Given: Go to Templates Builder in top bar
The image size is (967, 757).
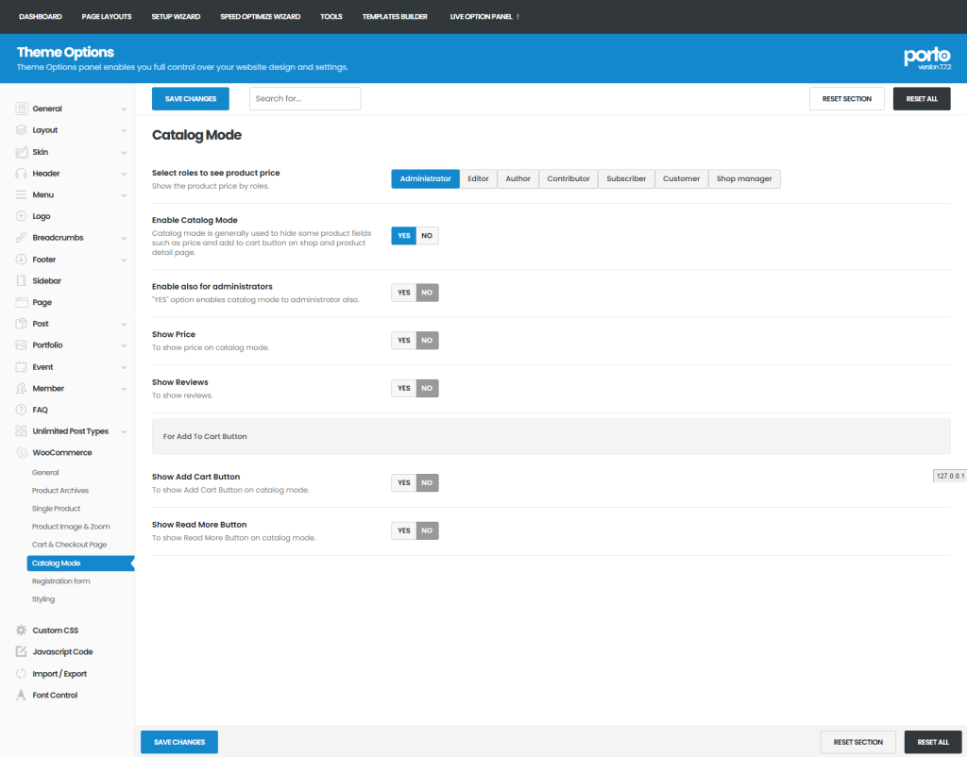Looking at the screenshot, I should (x=395, y=17).
